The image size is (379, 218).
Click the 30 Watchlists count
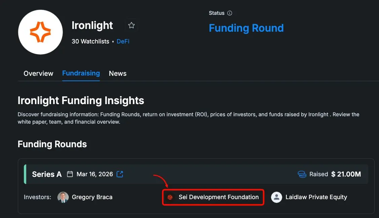tap(90, 41)
